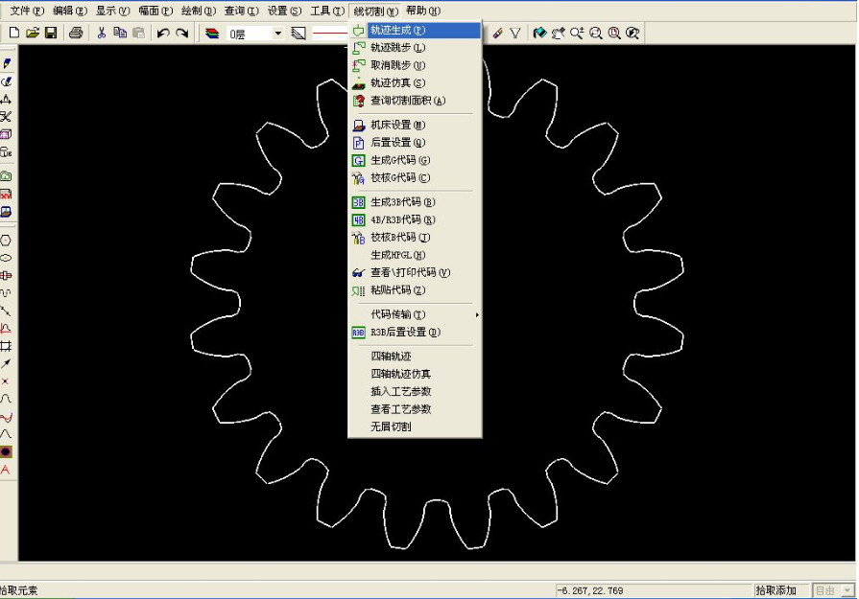The height and width of the screenshot is (599, 859).
Task: Click the red line sample in the toolbar
Action: pos(330,34)
